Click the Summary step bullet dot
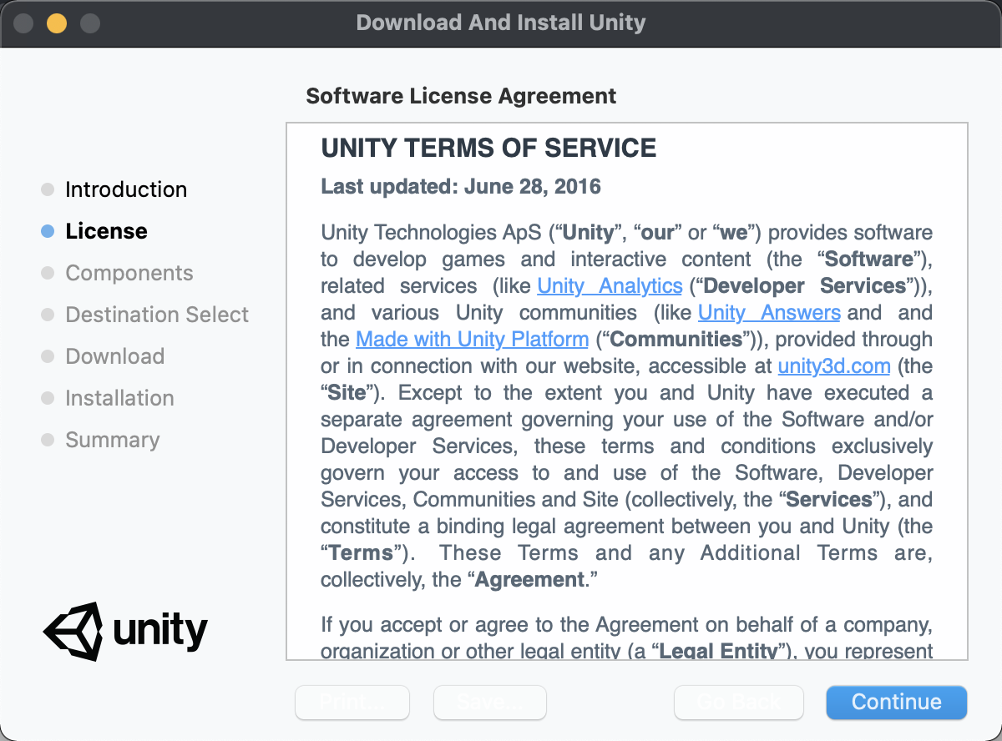 (48, 440)
